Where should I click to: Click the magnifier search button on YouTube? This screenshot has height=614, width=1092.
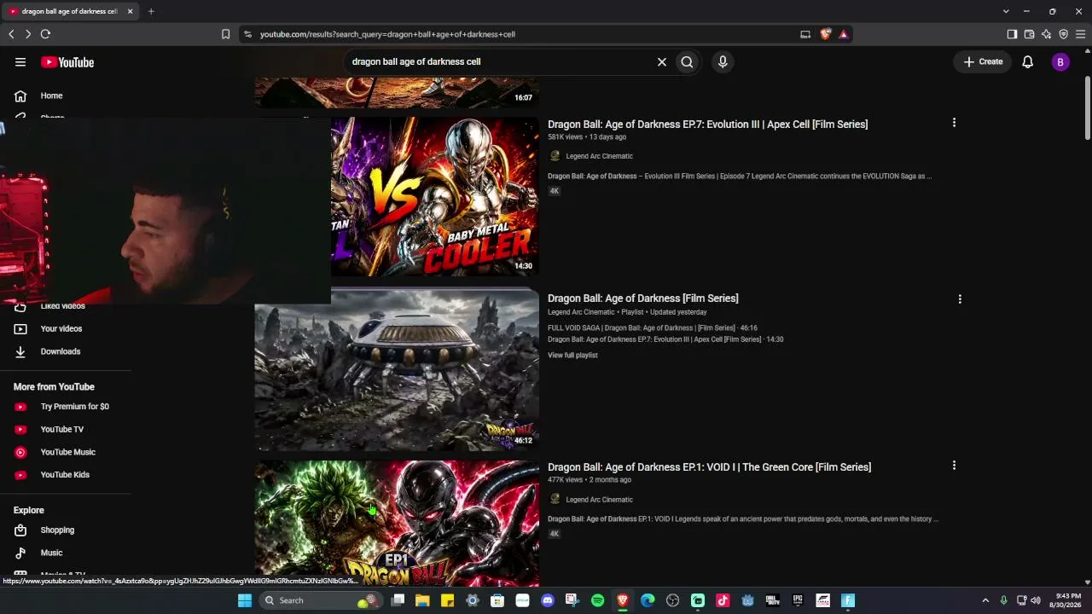pos(687,61)
